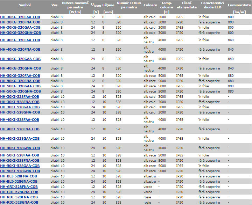Click the Simbol column header
Screen dimensions: 252x205
click(24, 5)
